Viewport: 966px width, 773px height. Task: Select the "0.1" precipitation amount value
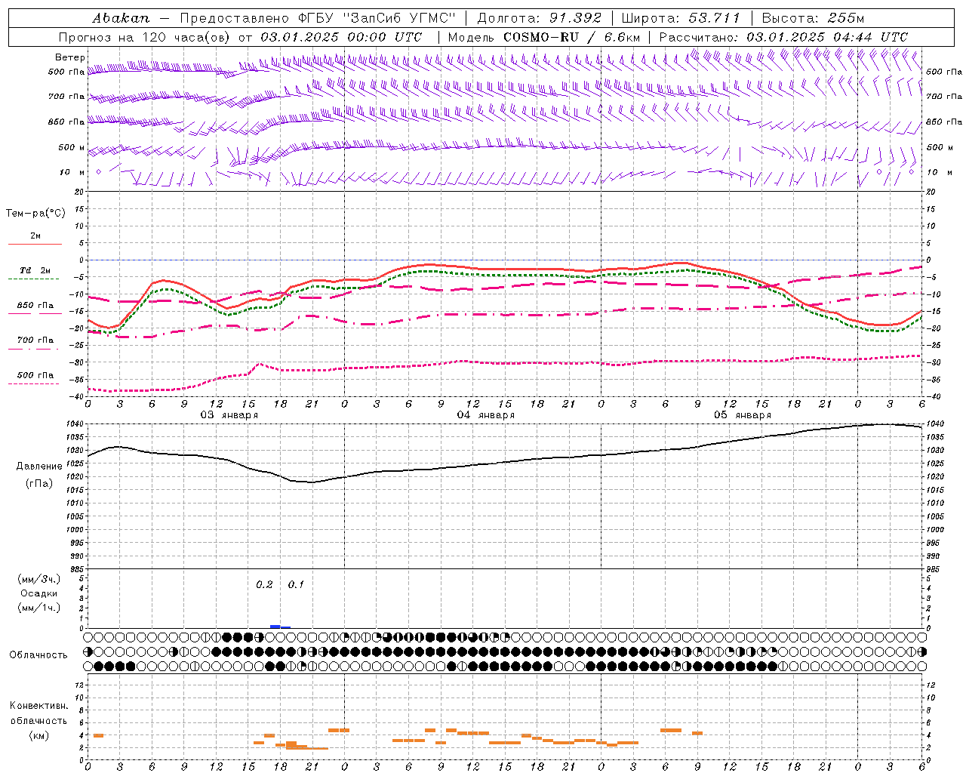pos(296,585)
